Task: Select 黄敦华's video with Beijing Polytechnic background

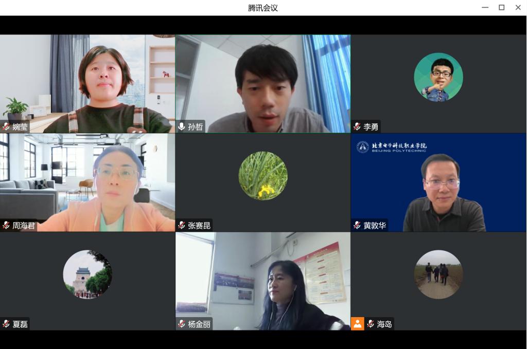Action: coord(438,182)
